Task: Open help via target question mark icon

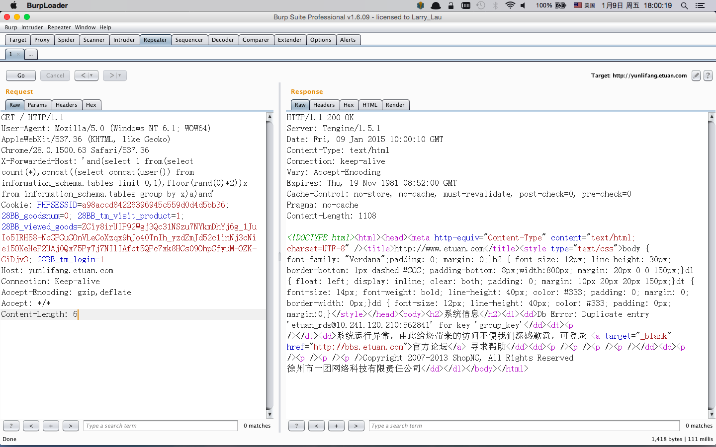Action: click(x=708, y=75)
